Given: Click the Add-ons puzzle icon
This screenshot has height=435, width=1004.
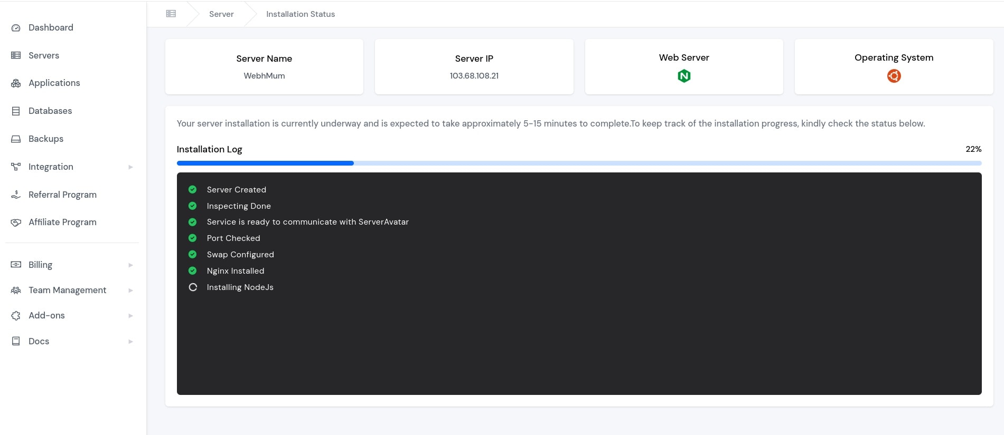Looking at the screenshot, I should click(x=16, y=316).
